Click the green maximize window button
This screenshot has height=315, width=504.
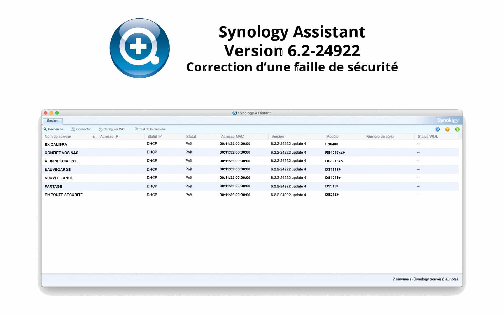(x=57, y=113)
